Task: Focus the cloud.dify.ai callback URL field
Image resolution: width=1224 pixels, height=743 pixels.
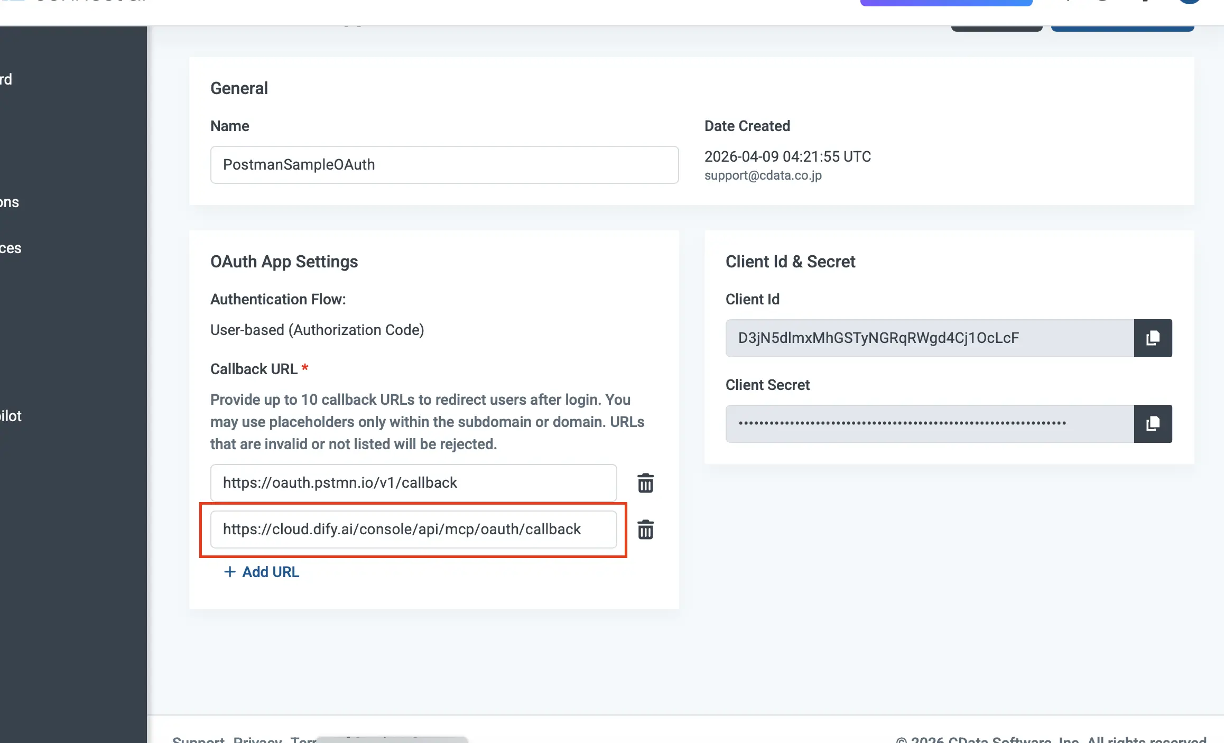Action: click(x=413, y=530)
